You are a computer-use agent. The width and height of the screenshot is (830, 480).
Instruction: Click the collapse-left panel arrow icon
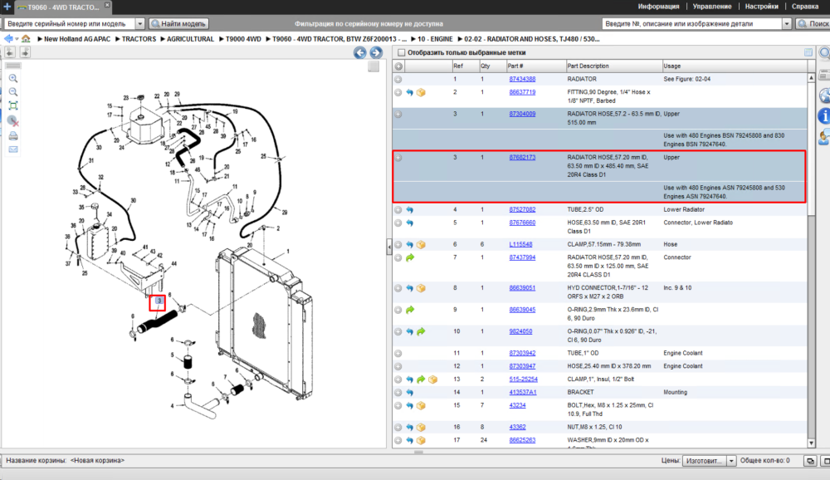10,52
